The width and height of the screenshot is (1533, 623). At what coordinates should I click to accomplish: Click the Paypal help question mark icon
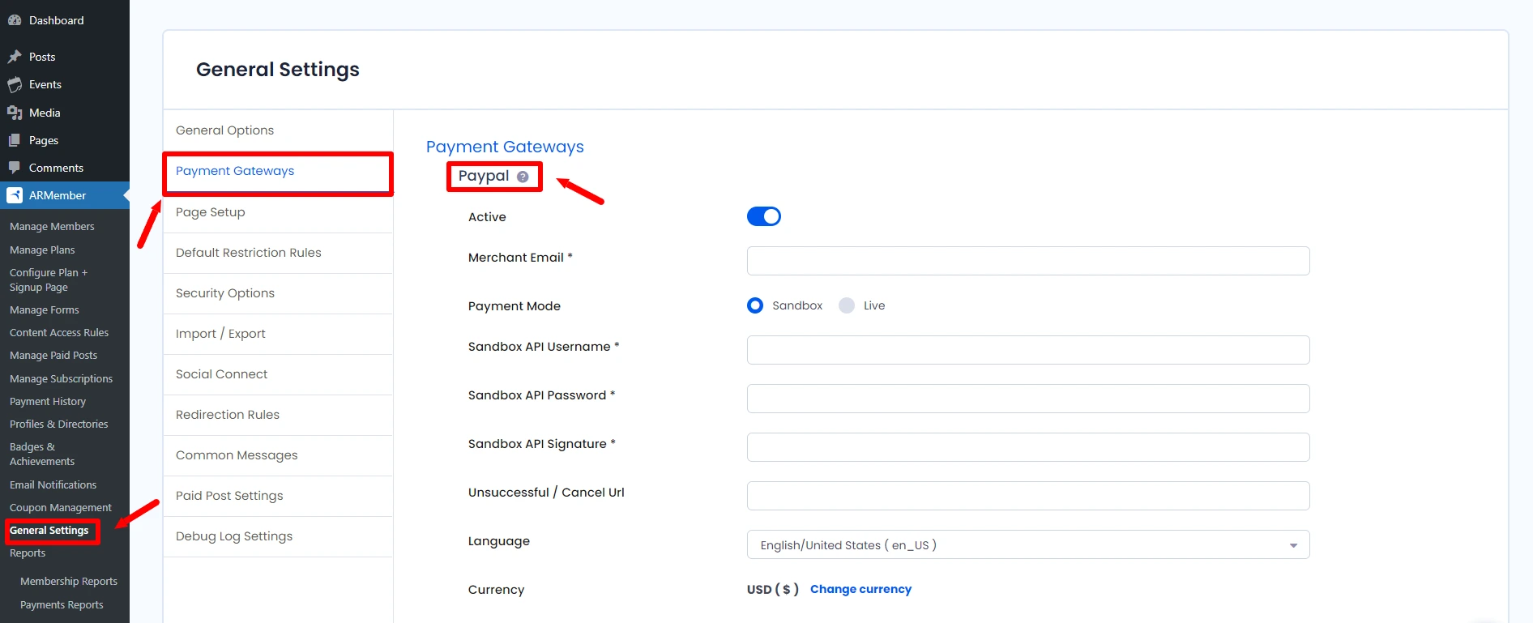click(x=523, y=177)
